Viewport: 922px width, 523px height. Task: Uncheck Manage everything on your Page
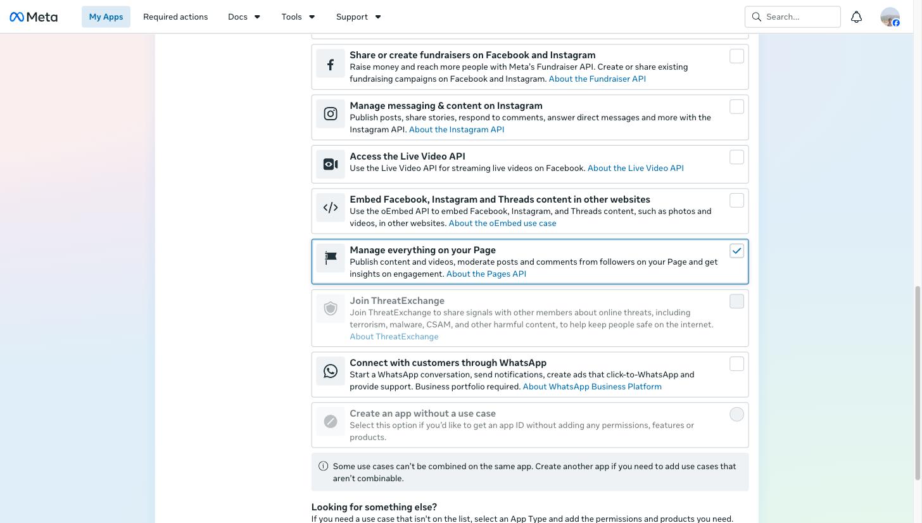pyautogui.click(x=736, y=251)
